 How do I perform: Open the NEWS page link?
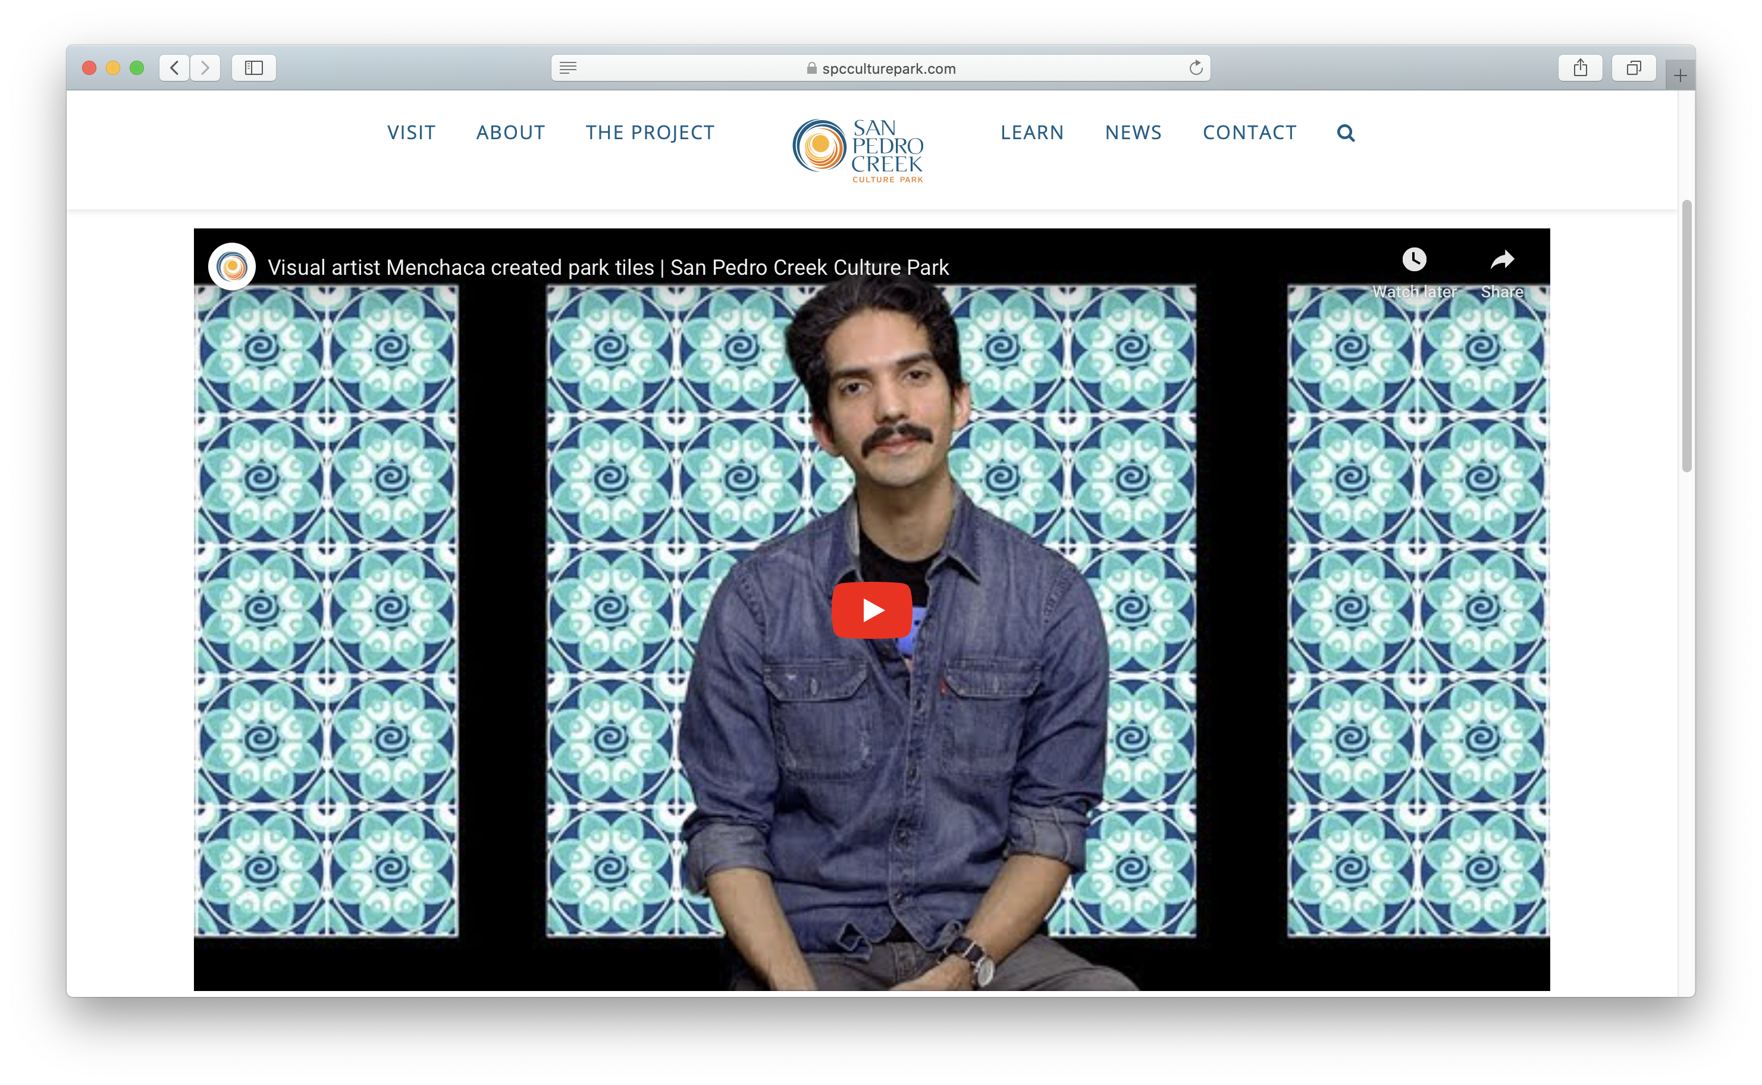[1133, 133]
